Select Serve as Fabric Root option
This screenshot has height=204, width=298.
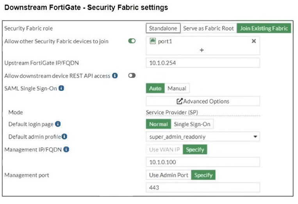point(209,28)
